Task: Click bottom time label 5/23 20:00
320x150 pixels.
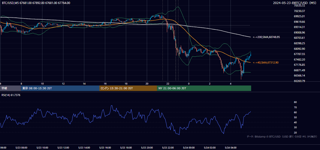Action: click(147, 148)
